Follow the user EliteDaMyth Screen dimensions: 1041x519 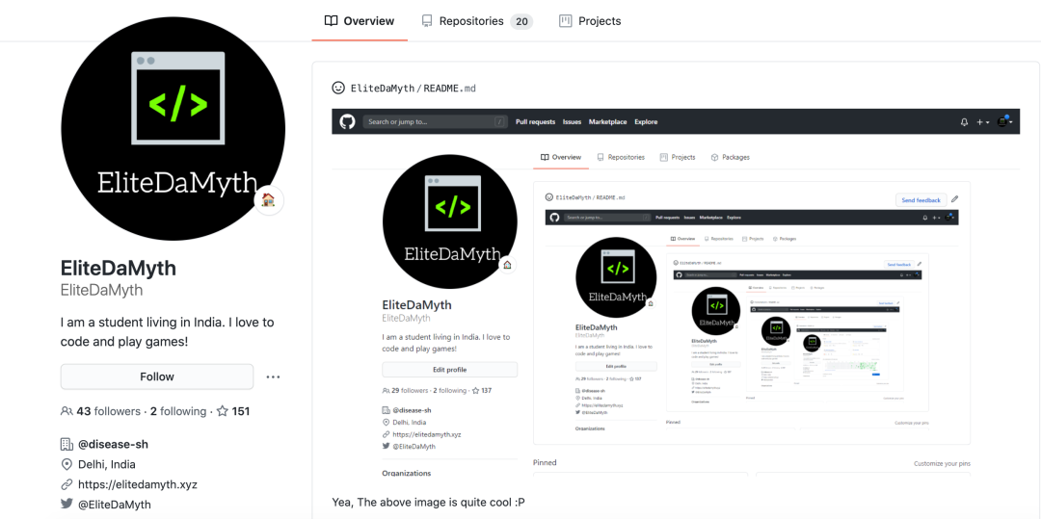pyautogui.click(x=157, y=376)
